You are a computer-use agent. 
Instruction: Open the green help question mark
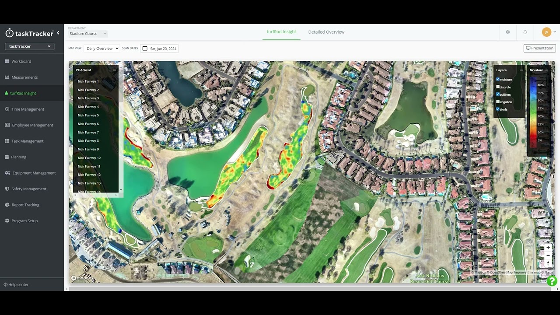[x=552, y=281]
